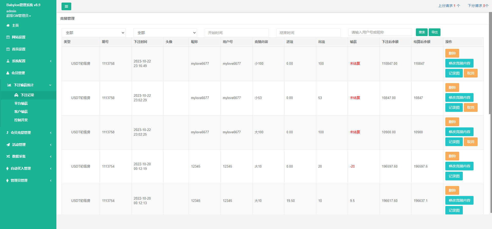Viewport: 492px width, 229px height.
Task: Click the 导出 export button
Action: coord(434,32)
